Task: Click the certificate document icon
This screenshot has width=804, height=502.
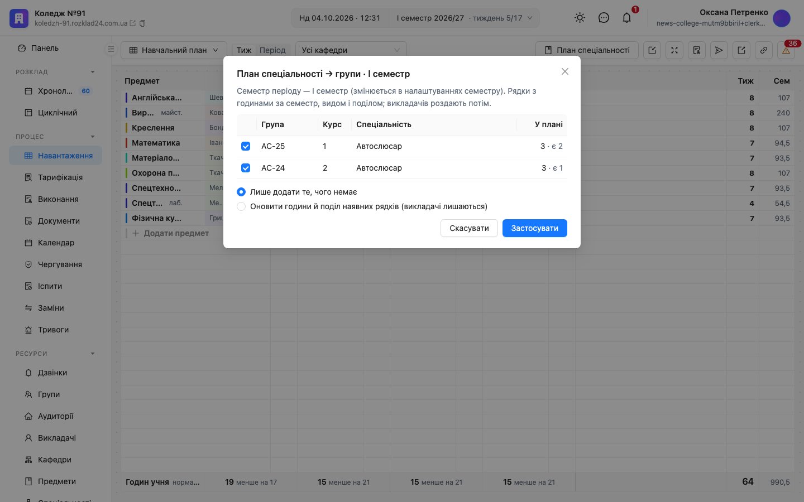Action: (697, 50)
